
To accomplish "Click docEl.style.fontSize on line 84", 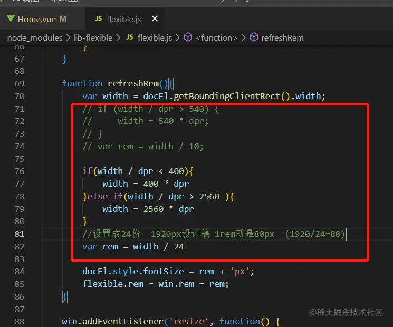I will point(133,272).
